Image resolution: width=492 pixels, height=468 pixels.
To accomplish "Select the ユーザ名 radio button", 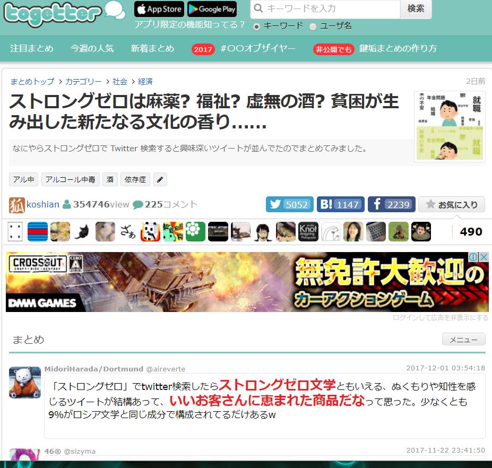I will [313, 27].
